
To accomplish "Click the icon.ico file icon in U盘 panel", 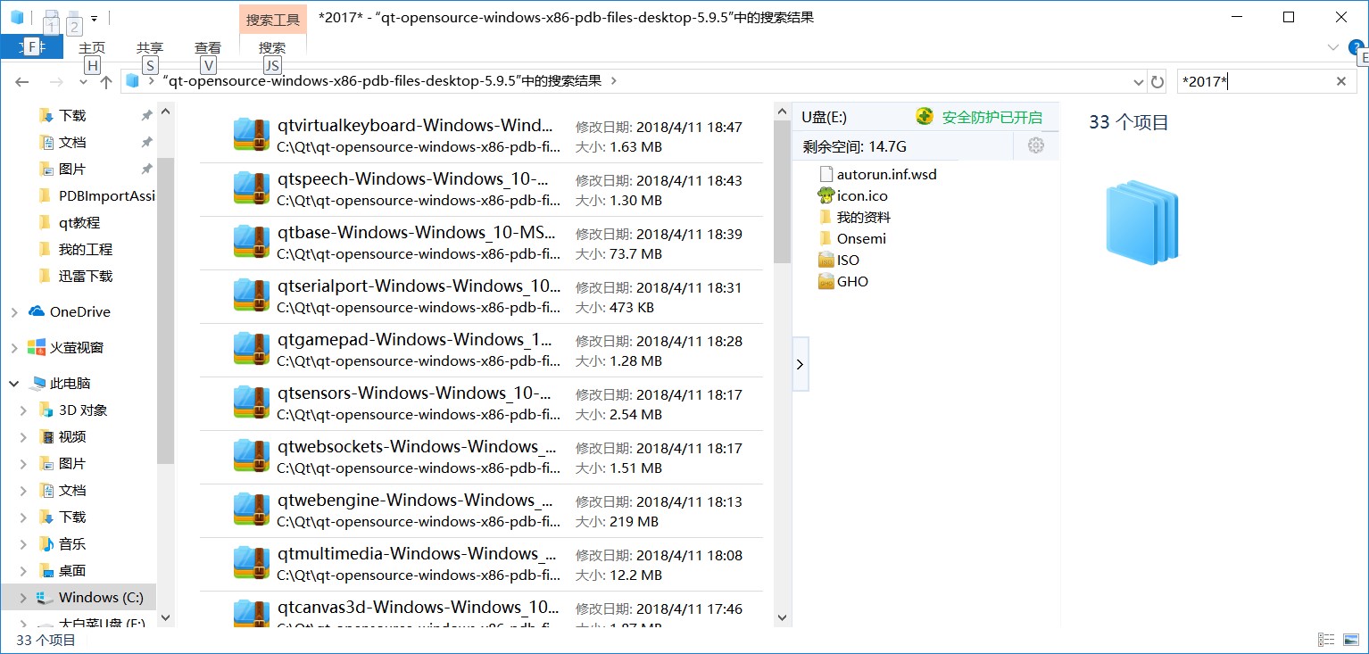I will click(826, 195).
